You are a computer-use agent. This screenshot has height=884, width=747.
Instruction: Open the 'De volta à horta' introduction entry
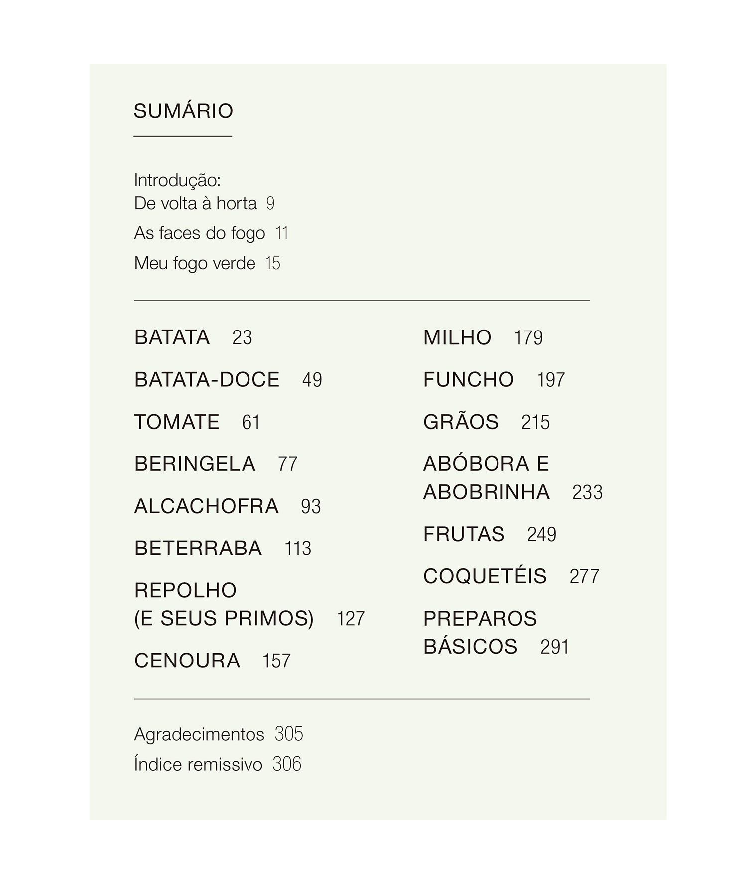(x=196, y=203)
